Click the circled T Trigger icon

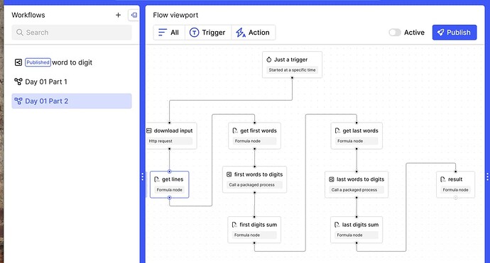click(194, 33)
